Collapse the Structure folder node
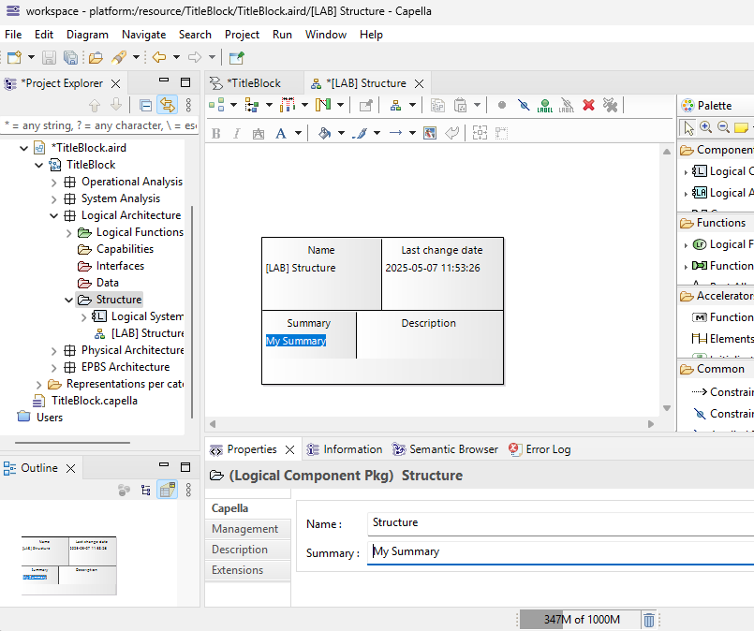 (68, 300)
